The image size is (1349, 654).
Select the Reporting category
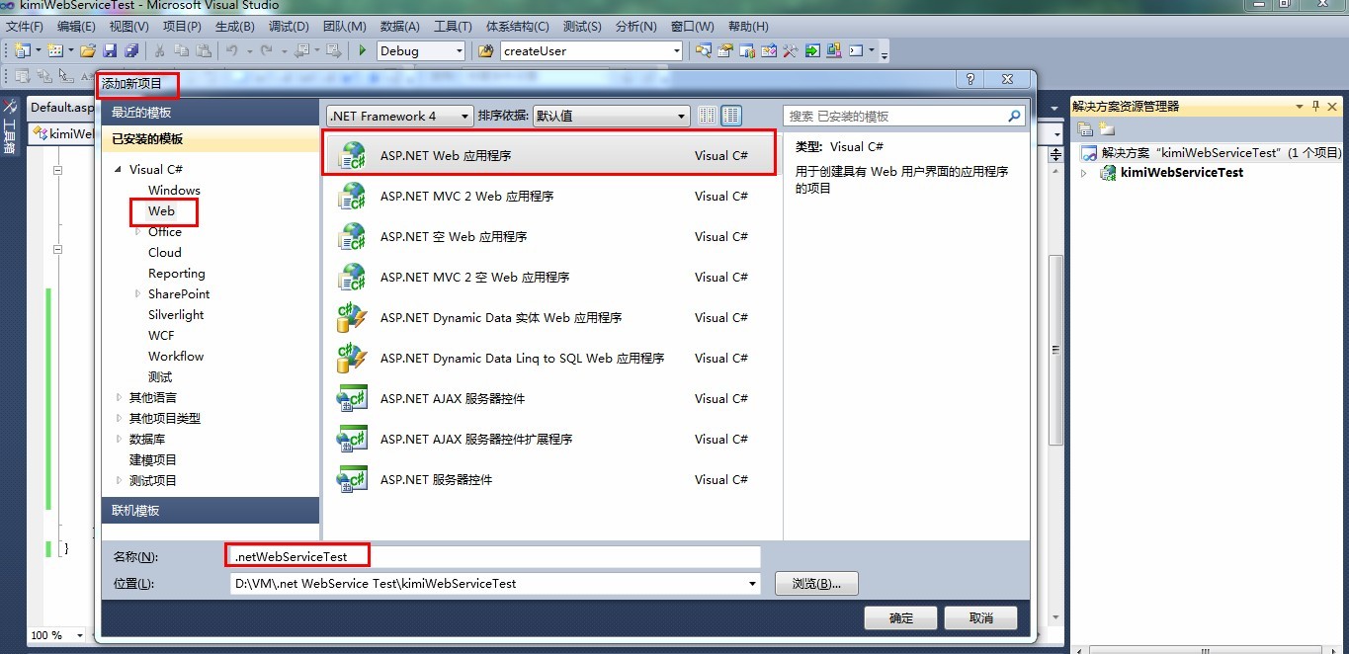coord(177,273)
